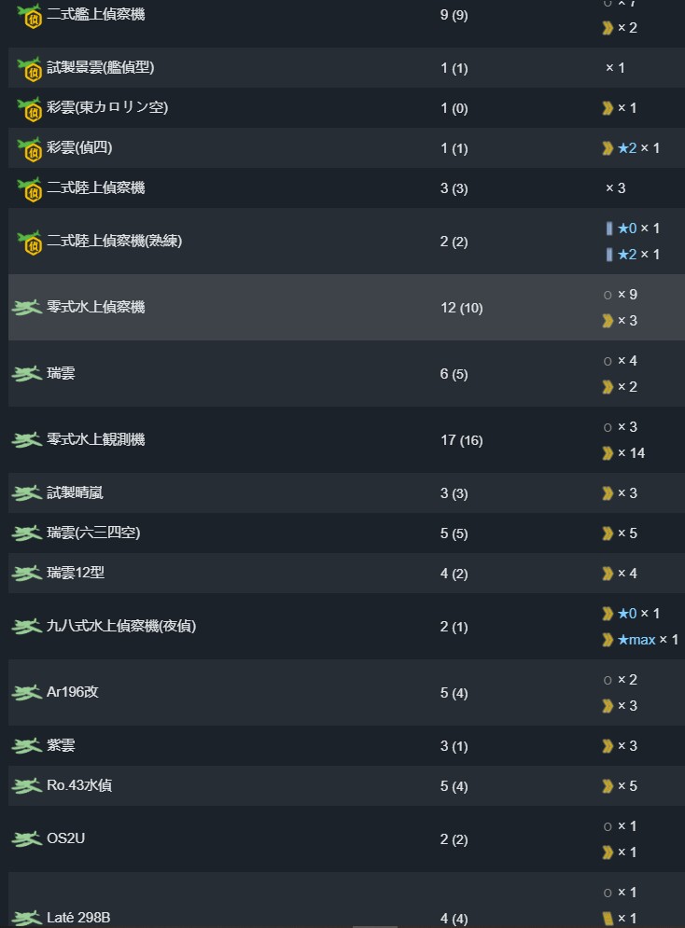Click the gold chevron icon in 試製晴嵐 row
This screenshot has width=685, height=928.
pos(608,493)
